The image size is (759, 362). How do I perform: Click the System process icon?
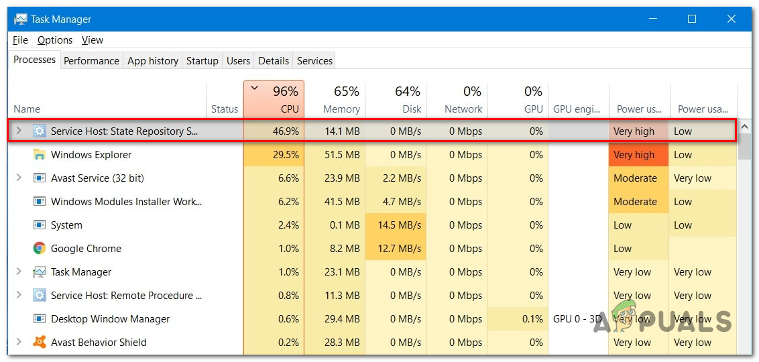(x=40, y=225)
